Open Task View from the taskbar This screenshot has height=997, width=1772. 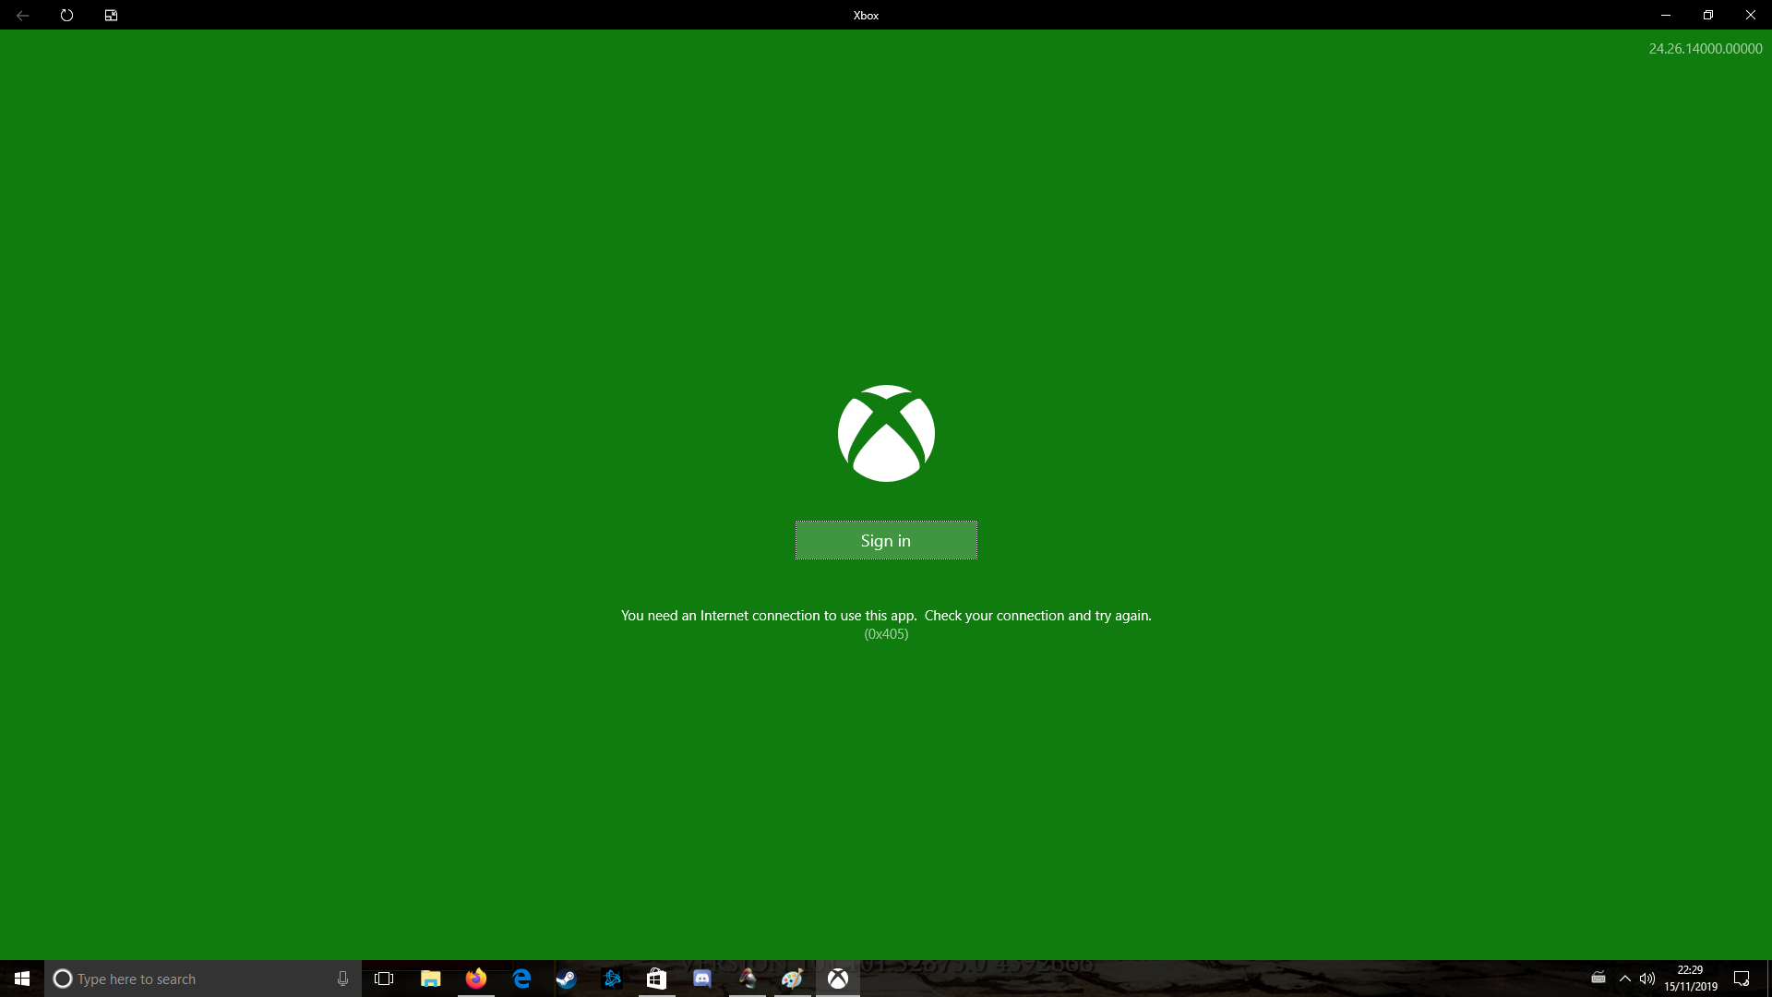[384, 979]
